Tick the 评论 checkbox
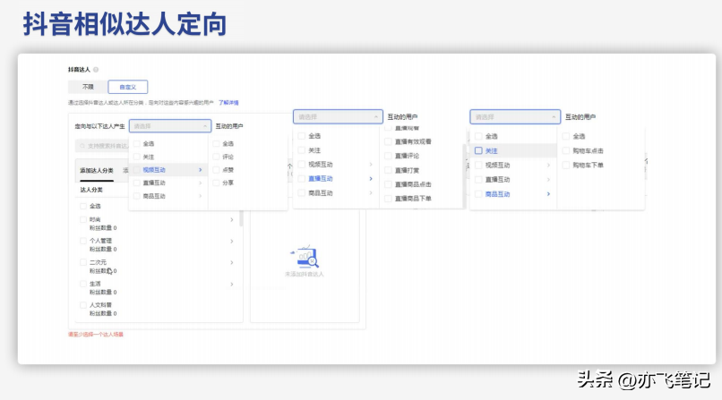The width and height of the screenshot is (722, 400). (216, 157)
